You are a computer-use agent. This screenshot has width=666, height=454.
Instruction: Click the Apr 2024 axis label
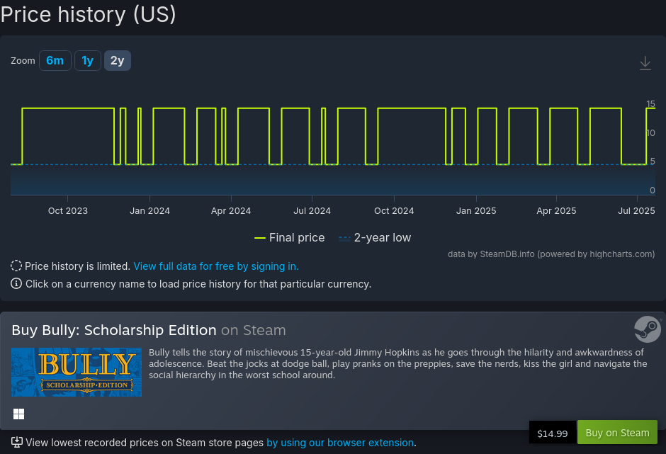[x=231, y=210]
